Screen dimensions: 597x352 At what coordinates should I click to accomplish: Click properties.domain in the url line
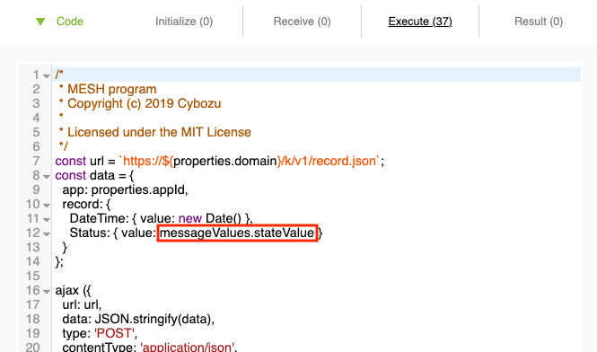tap(224, 161)
